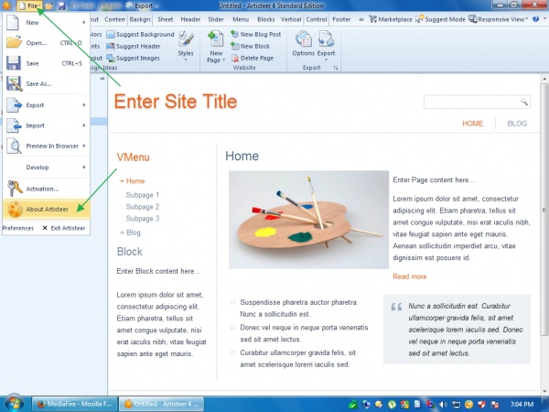549x412 pixels.
Task: Toggle Suggest Mode
Action: (440, 19)
